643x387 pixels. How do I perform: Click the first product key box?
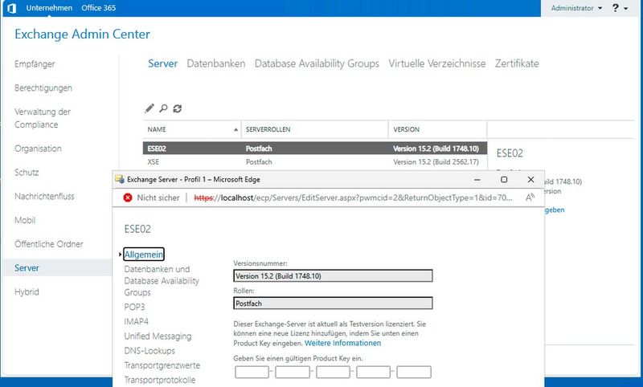point(252,372)
